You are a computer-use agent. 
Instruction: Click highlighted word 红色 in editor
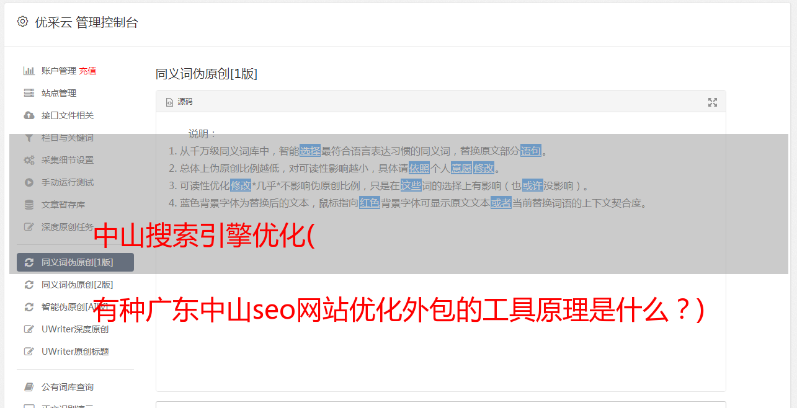(x=370, y=203)
